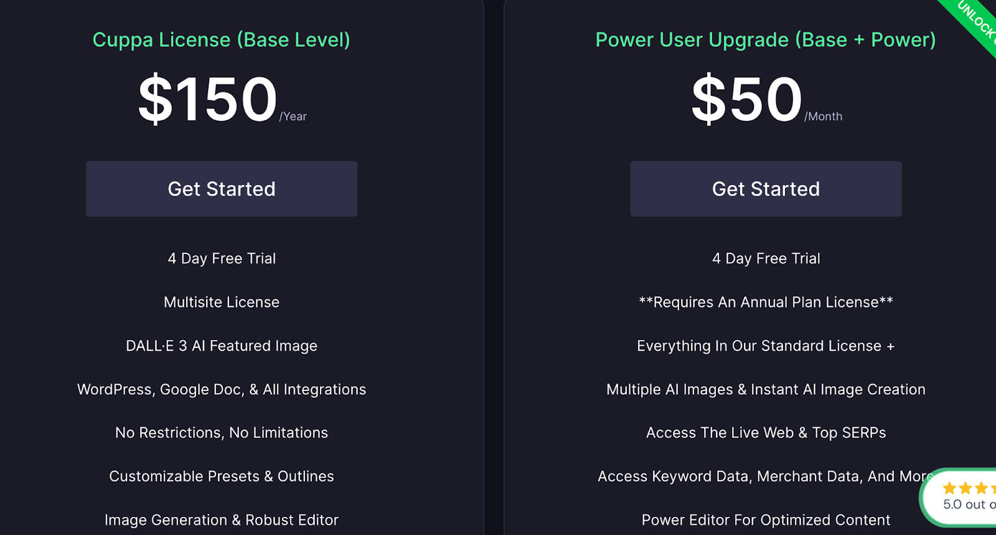Click the $50 monthly price
The image size is (996, 535).
point(748,100)
